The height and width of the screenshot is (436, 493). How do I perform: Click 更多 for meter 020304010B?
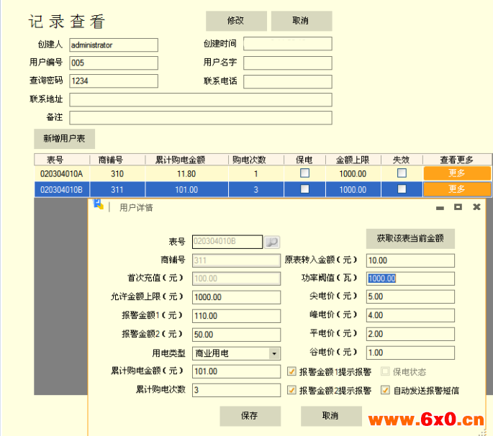point(457,189)
